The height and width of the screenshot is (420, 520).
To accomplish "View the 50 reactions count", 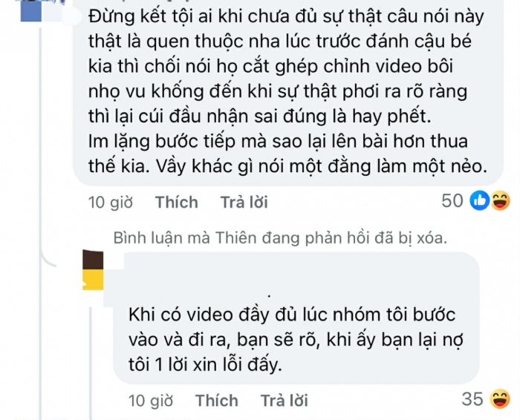I will point(452,200).
